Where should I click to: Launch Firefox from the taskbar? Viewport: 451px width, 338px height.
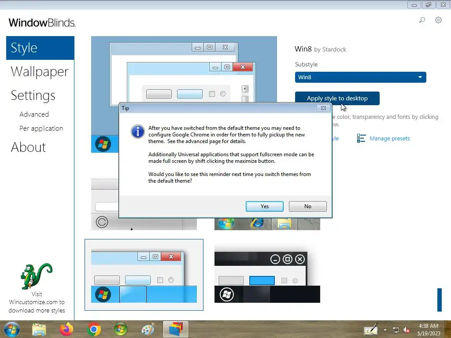tap(67, 329)
